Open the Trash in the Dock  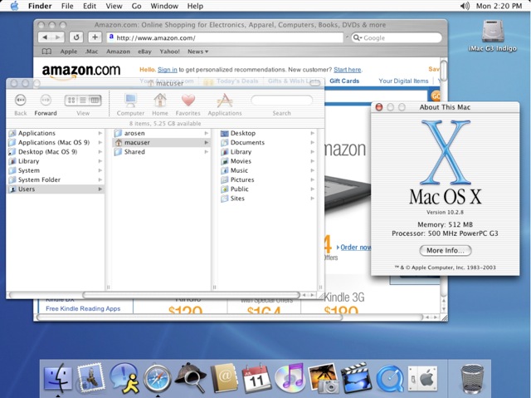472,378
